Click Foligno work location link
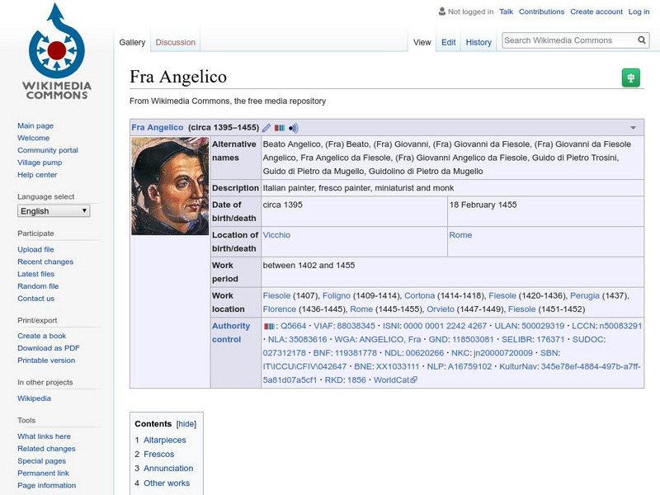 pos(337,295)
